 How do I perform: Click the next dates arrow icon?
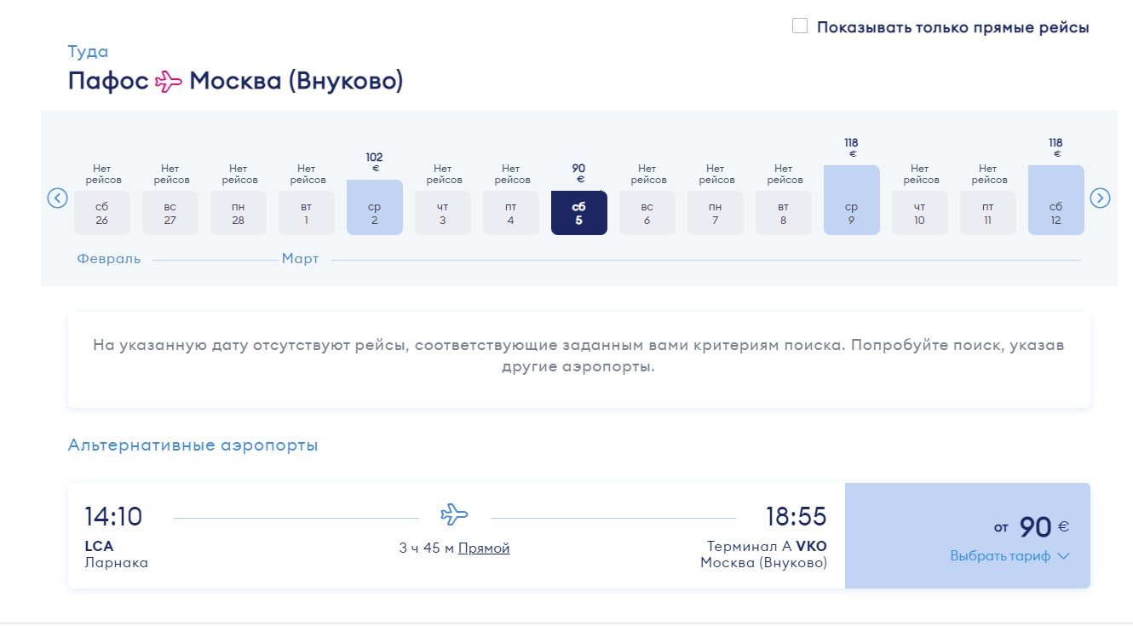[1100, 198]
